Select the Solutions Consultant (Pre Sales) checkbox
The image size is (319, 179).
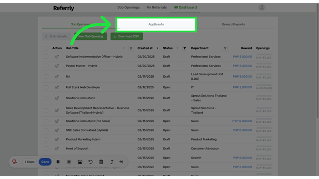[x=46, y=121]
